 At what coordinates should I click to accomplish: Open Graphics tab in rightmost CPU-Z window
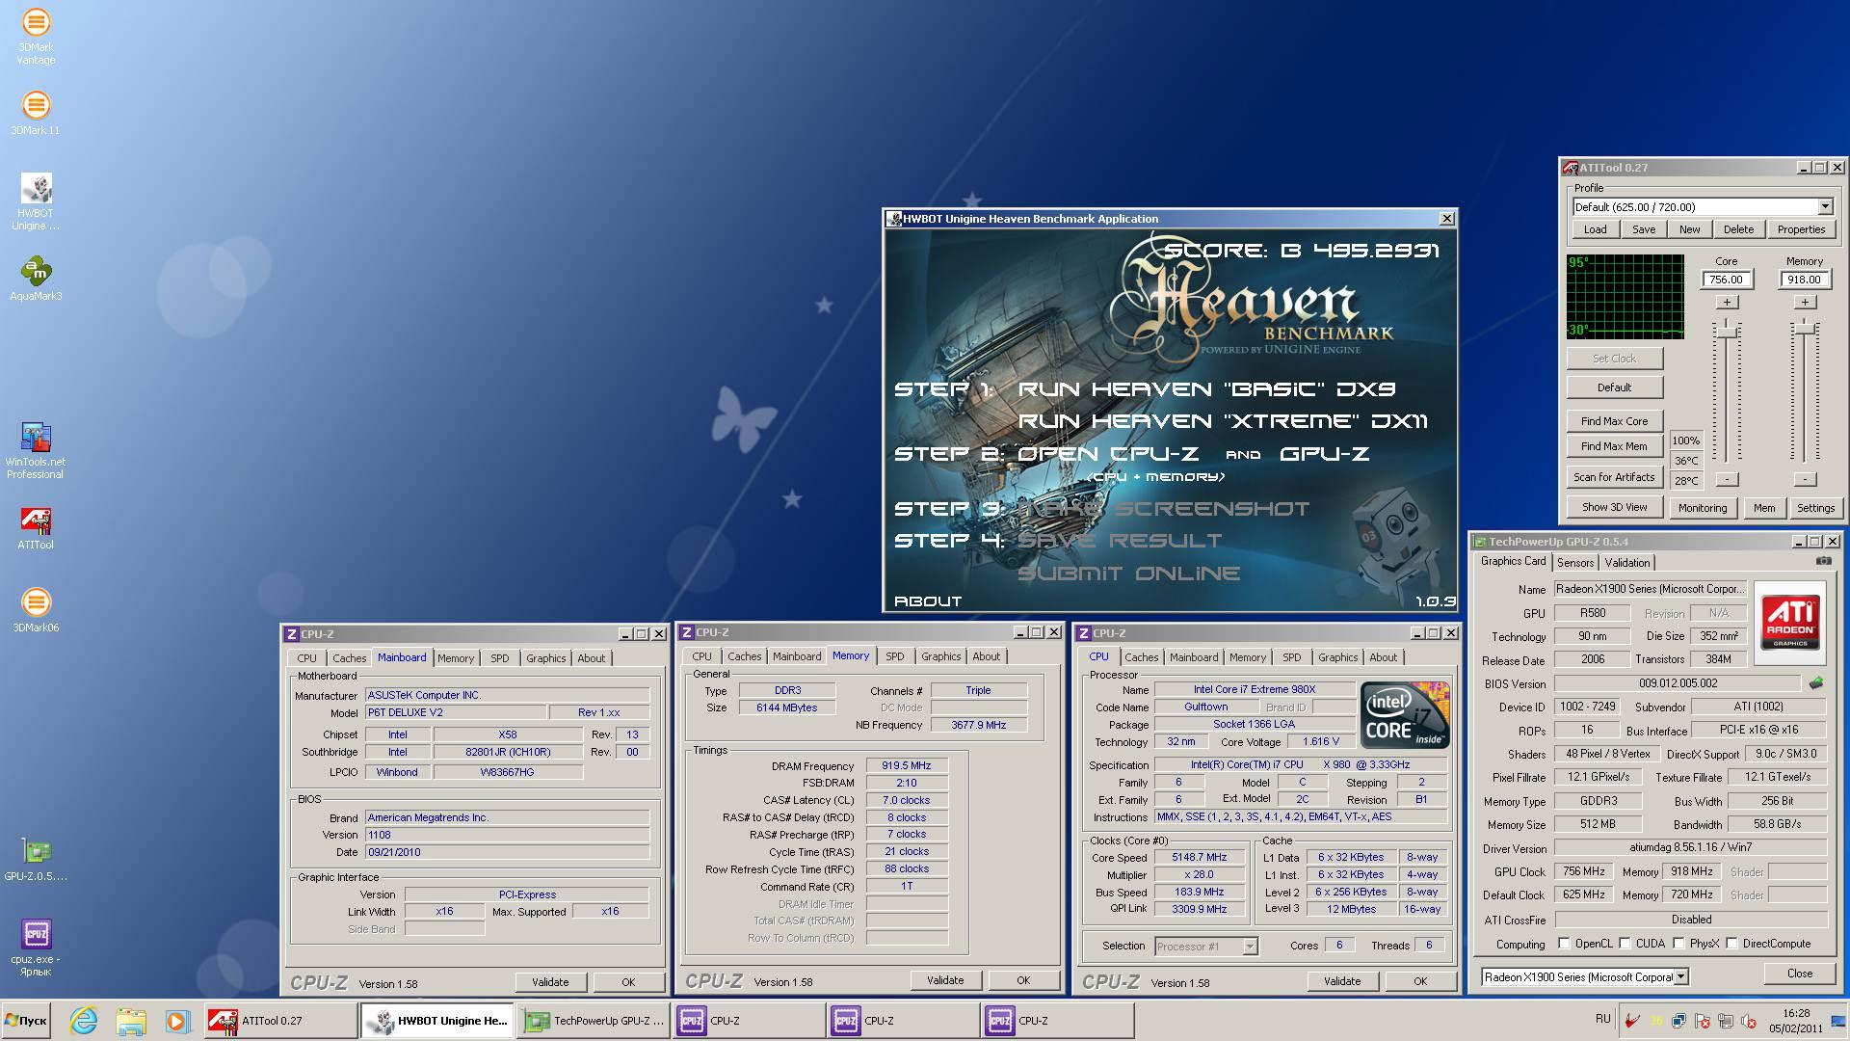tap(1337, 657)
